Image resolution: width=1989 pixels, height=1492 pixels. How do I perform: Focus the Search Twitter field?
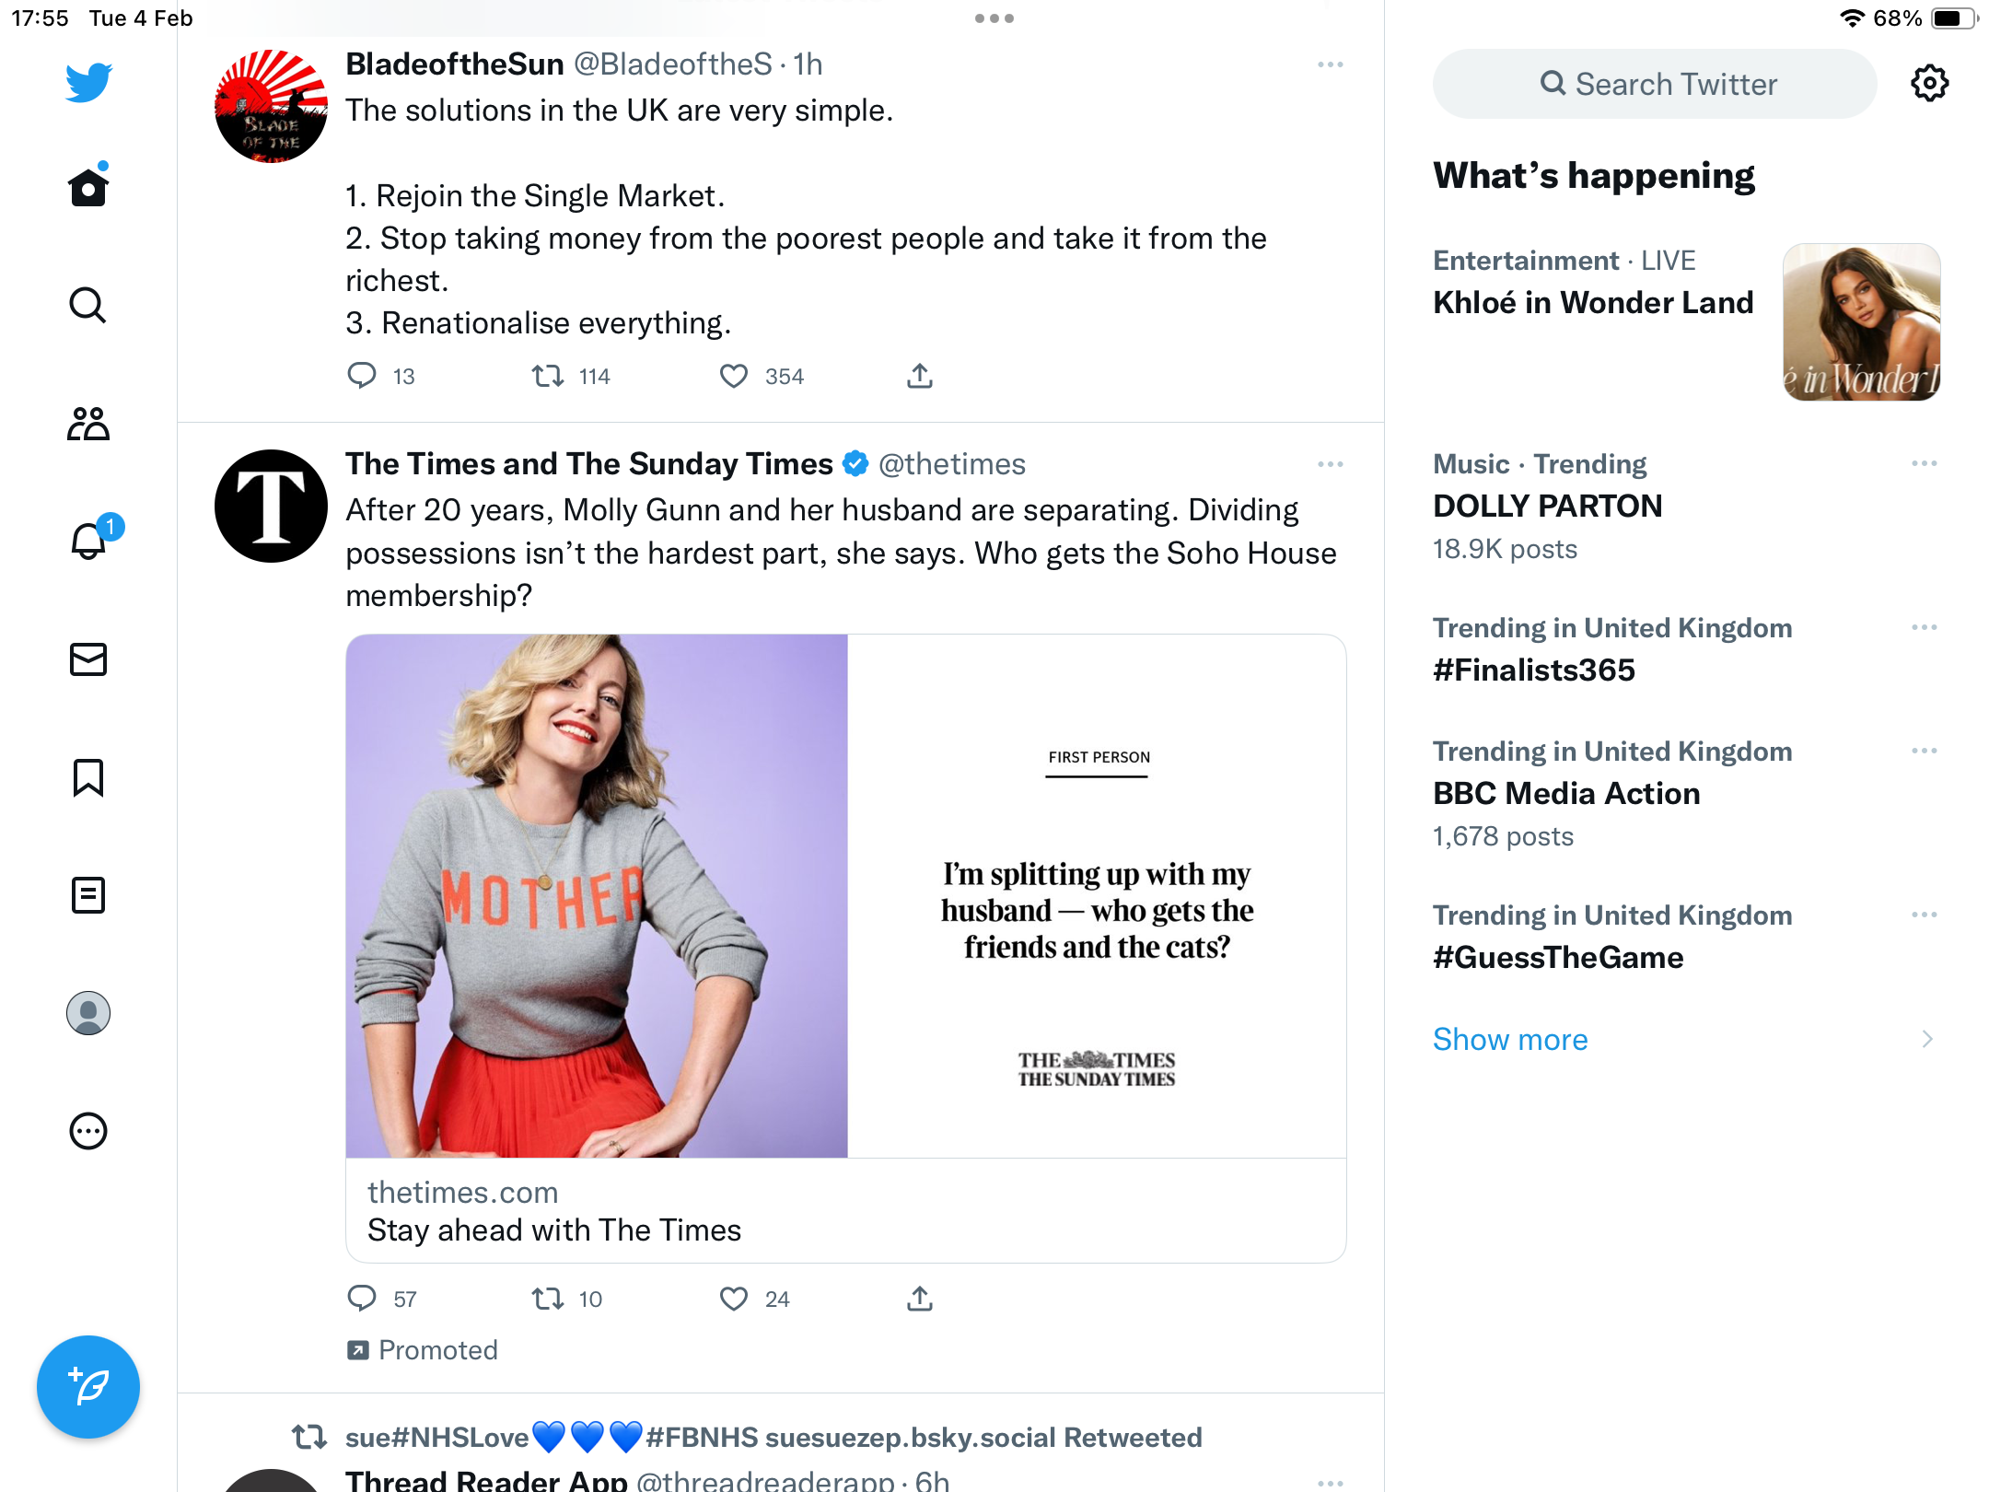pos(1655,84)
